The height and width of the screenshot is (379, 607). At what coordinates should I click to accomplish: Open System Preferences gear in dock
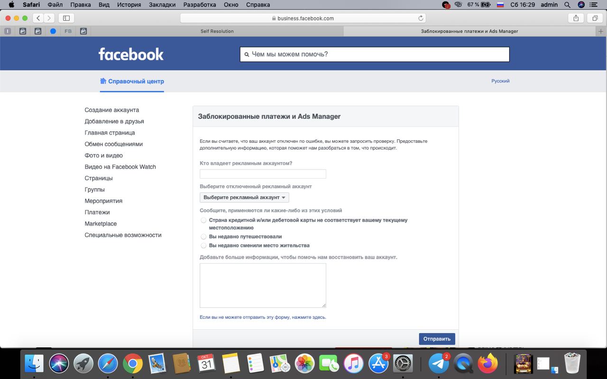click(x=403, y=364)
